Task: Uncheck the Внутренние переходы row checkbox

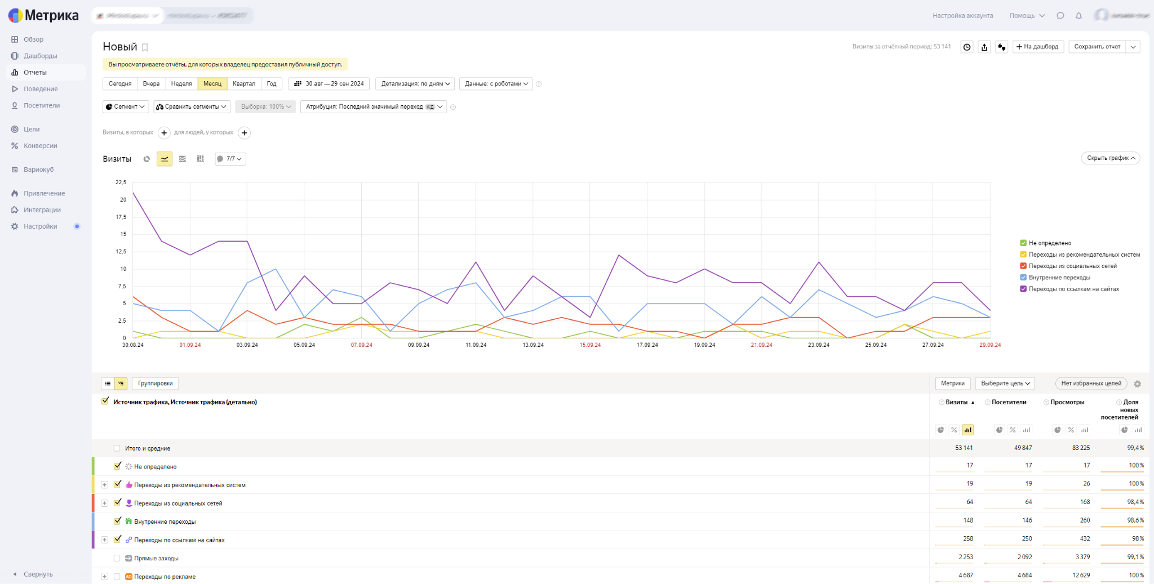Action: click(117, 521)
